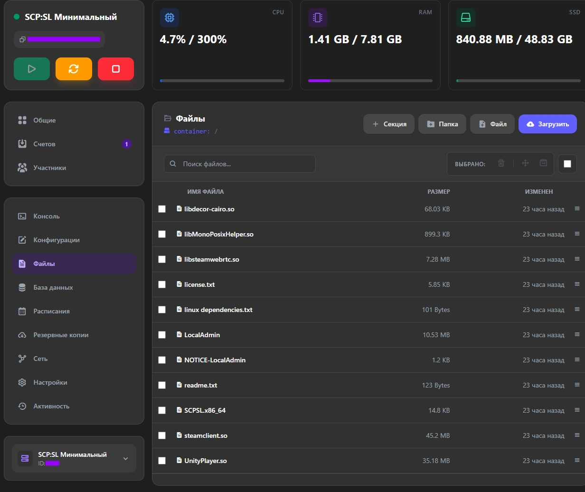Go to Резервные копии section

tap(74, 335)
